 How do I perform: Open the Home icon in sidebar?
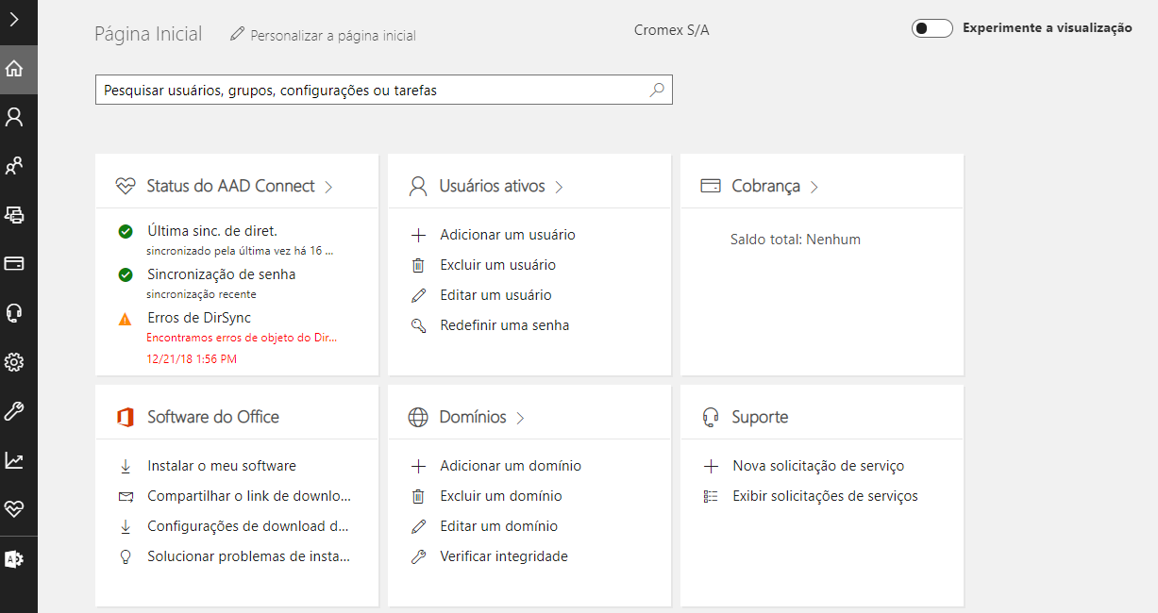tap(14, 69)
